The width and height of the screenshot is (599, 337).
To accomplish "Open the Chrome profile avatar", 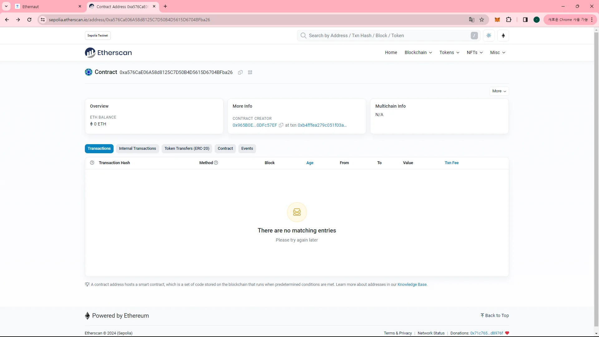I will tap(537, 20).
